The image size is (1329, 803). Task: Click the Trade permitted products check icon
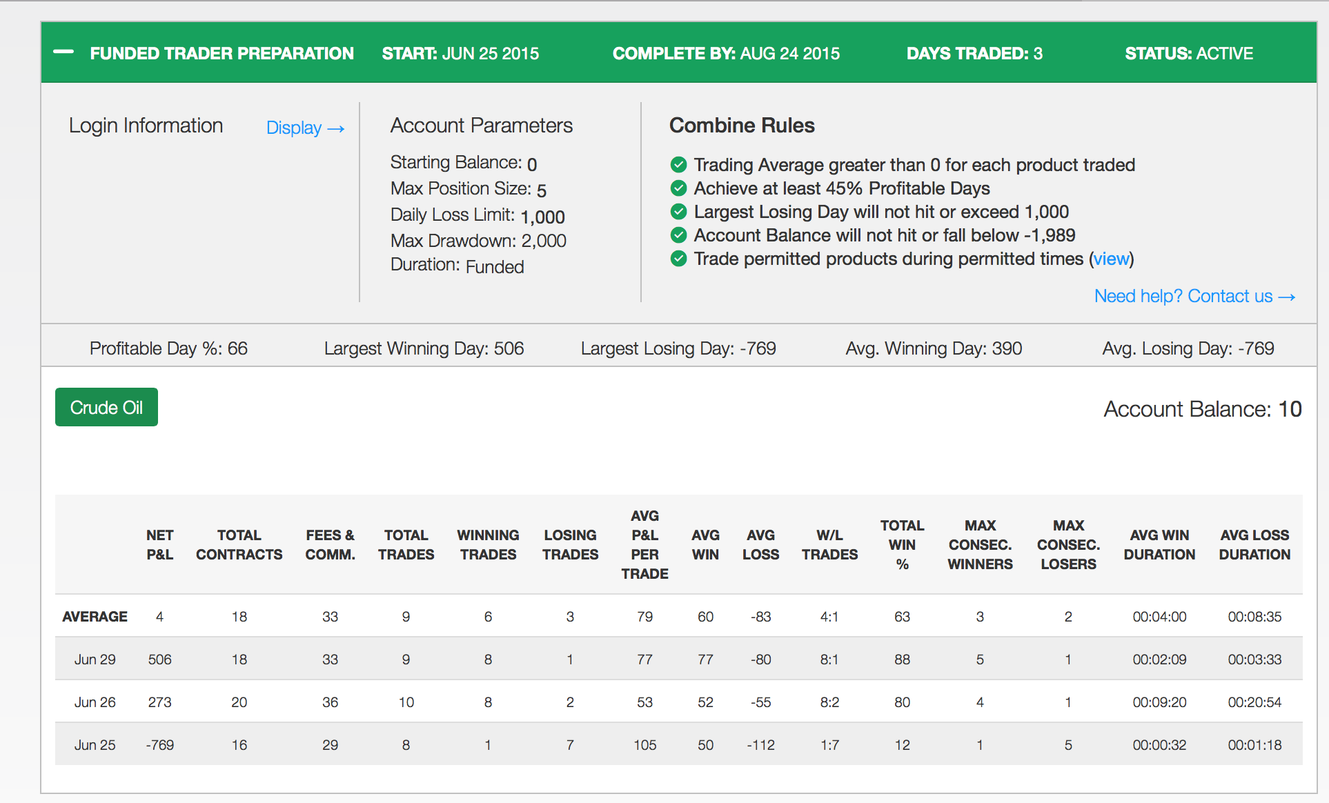pos(678,259)
